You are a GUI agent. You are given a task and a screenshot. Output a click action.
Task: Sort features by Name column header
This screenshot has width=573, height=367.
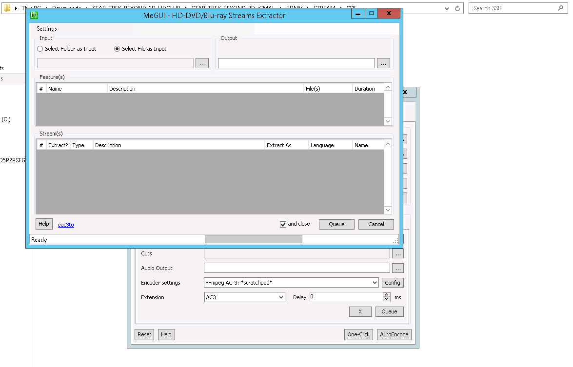[x=77, y=89]
